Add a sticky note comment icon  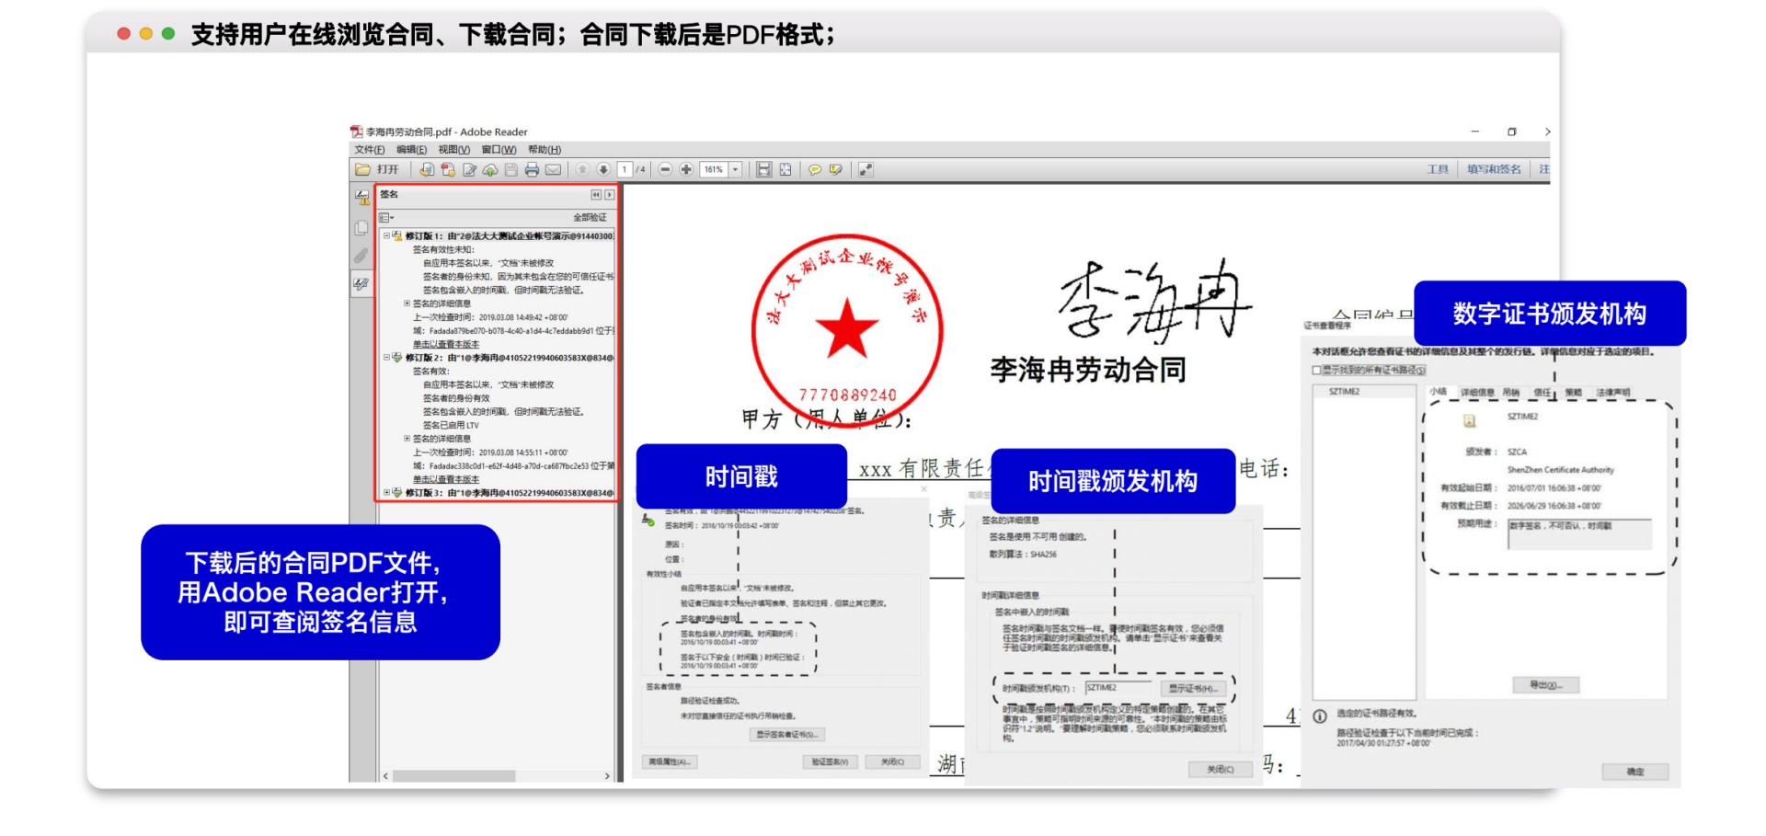pyautogui.click(x=815, y=169)
